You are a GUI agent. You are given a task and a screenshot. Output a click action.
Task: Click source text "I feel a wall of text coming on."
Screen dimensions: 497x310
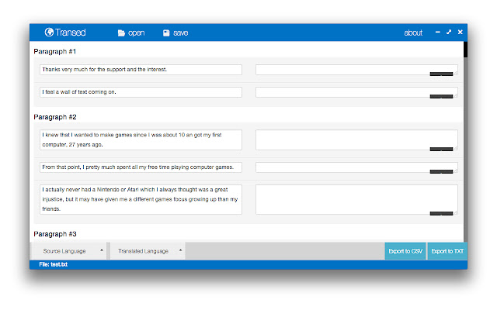tap(141, 92)
